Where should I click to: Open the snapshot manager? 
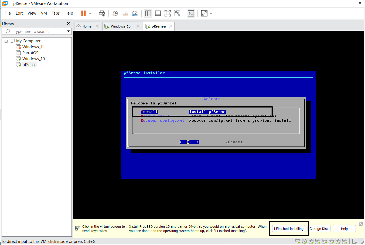coord(135,13)
